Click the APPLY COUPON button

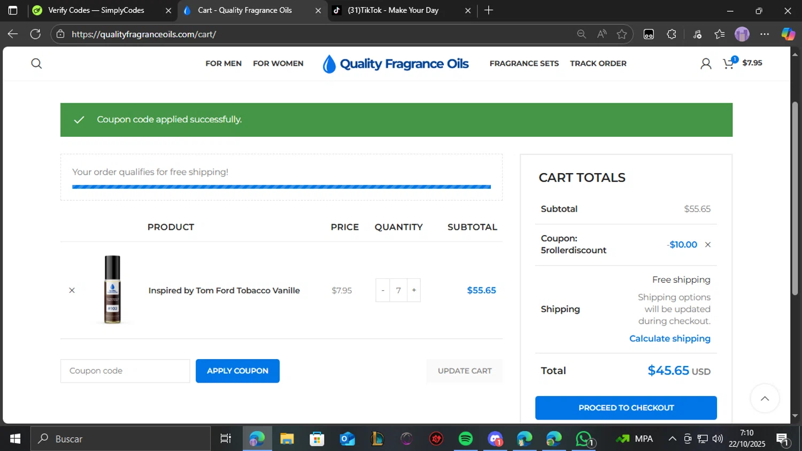click(x=237, y=371)
